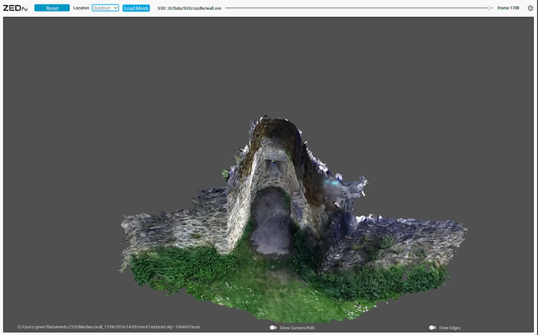Click the Draw Edges label text
This screenshot has height=335, width=538.
point(450,328)
